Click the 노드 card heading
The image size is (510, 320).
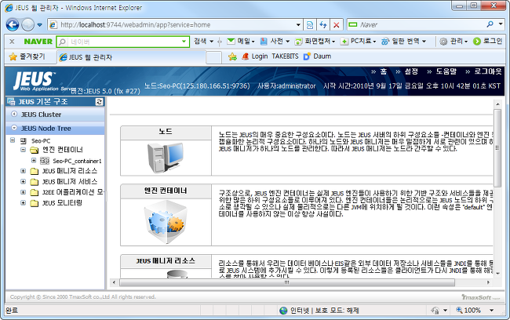(x=166, y=133)
